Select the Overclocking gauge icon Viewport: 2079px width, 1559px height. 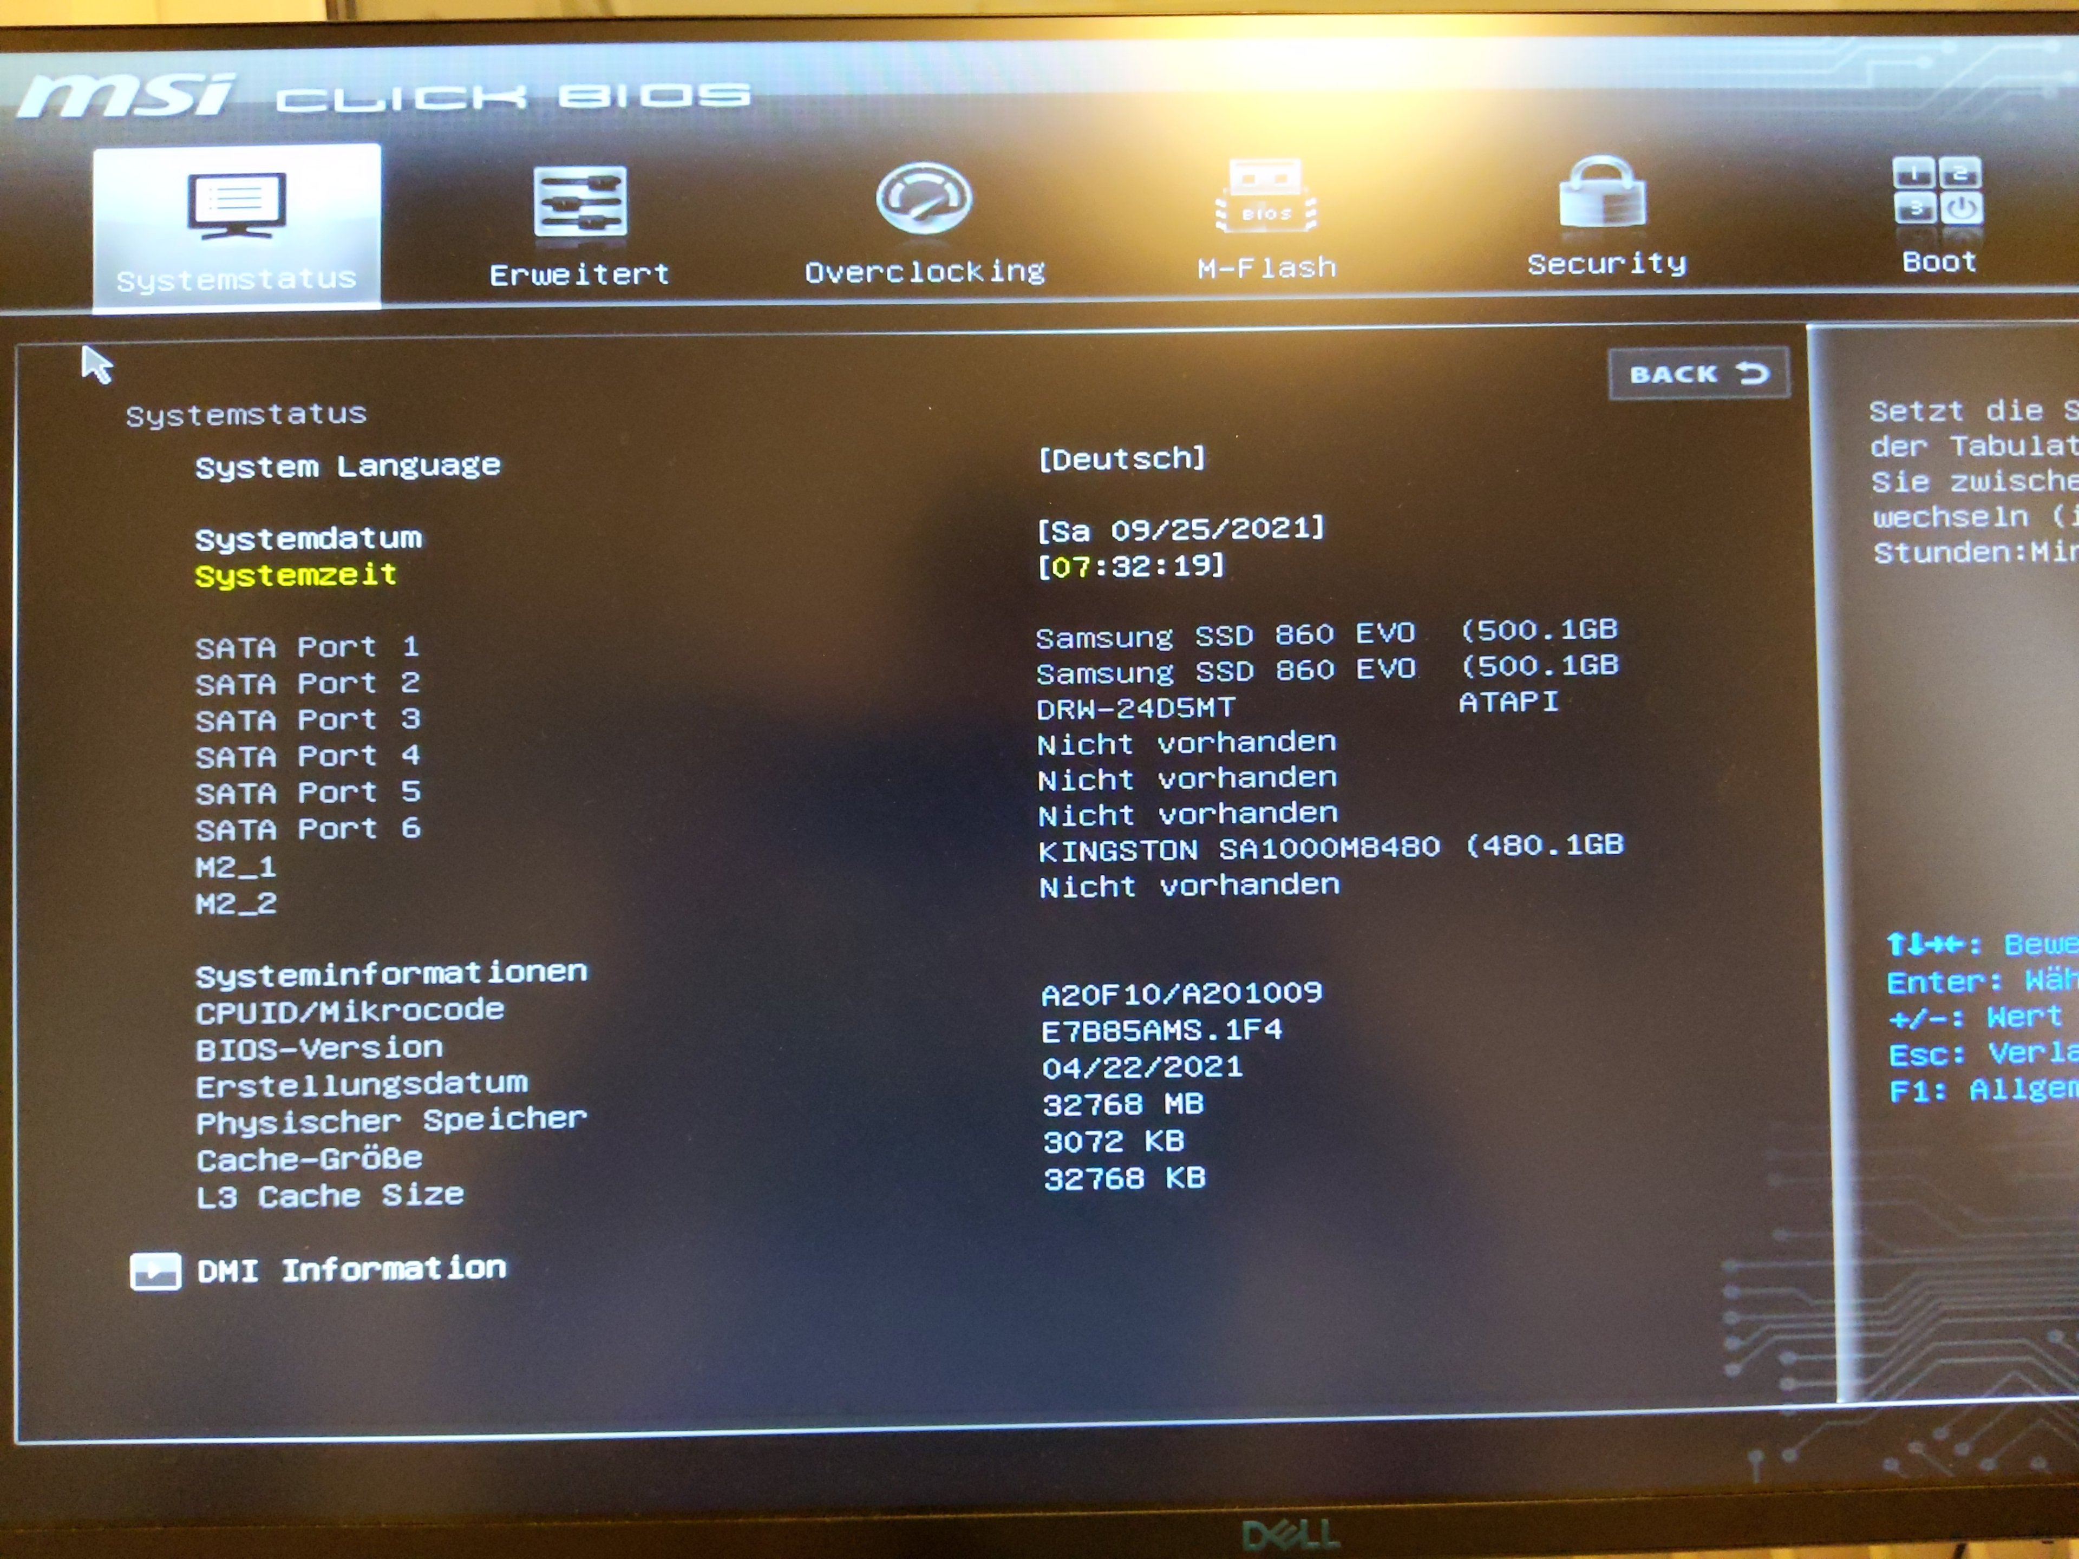coord(923,198)
